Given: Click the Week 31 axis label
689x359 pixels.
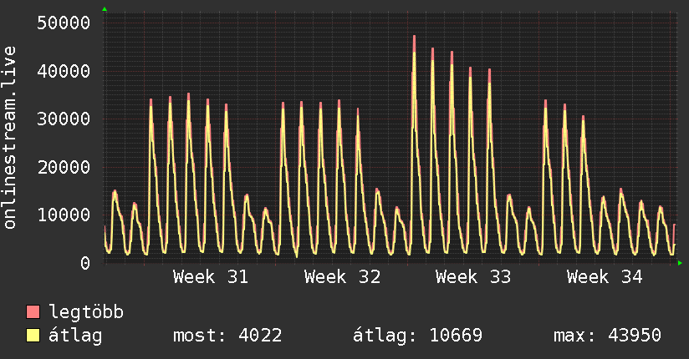Looking at the screenshot, I should (x=211, y=277).
